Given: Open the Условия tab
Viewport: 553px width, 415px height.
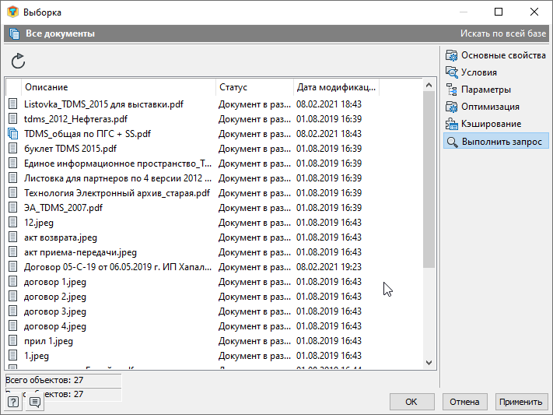Looking at the screenshot, I should click(x=478, y=73).
